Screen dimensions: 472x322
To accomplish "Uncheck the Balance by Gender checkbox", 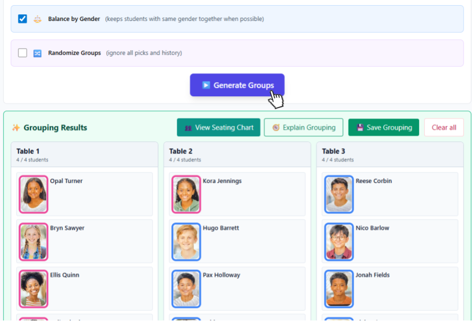I will (x=23, y=19).
